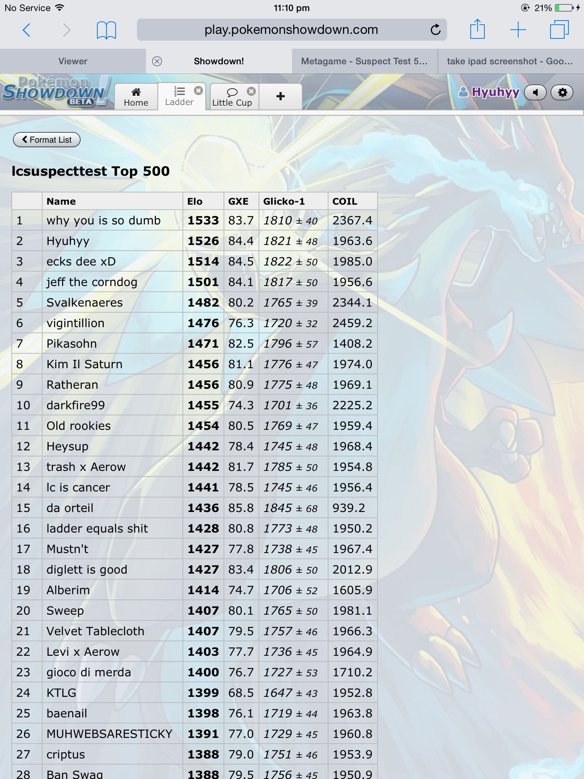This screenshot has height=779, width=584.
Task: Click Elo value 1533
Action: [203, 220]
